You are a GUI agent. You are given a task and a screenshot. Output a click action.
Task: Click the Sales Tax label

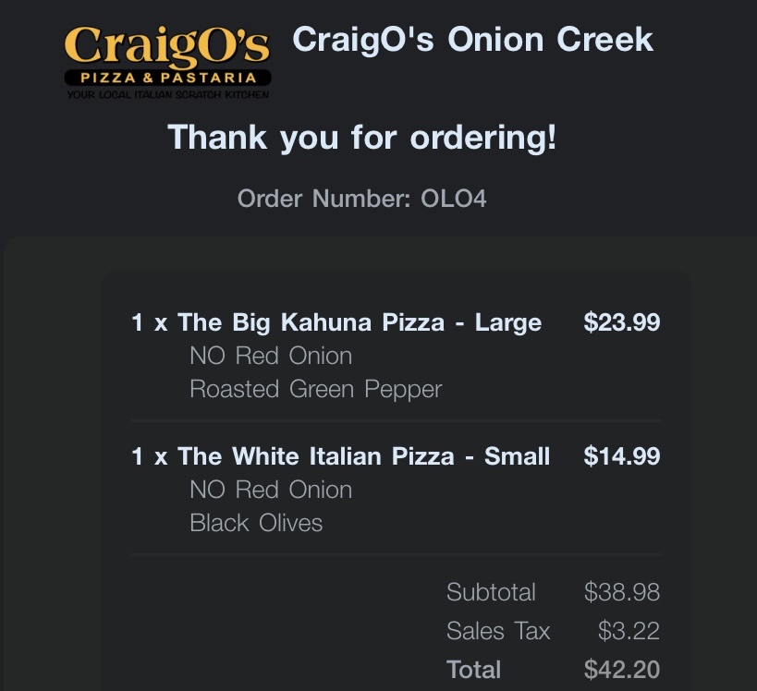coord(497,631)
